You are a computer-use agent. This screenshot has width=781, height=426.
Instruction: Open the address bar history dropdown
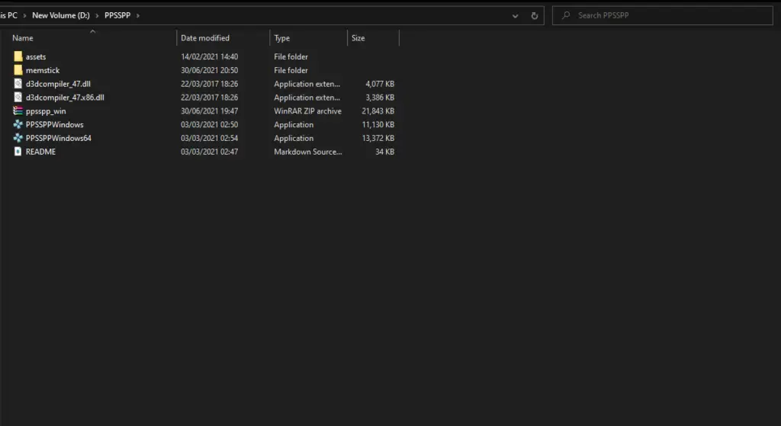coord(515,16)
